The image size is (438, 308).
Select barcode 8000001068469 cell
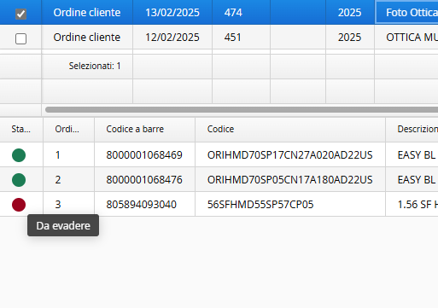(144, 155)
